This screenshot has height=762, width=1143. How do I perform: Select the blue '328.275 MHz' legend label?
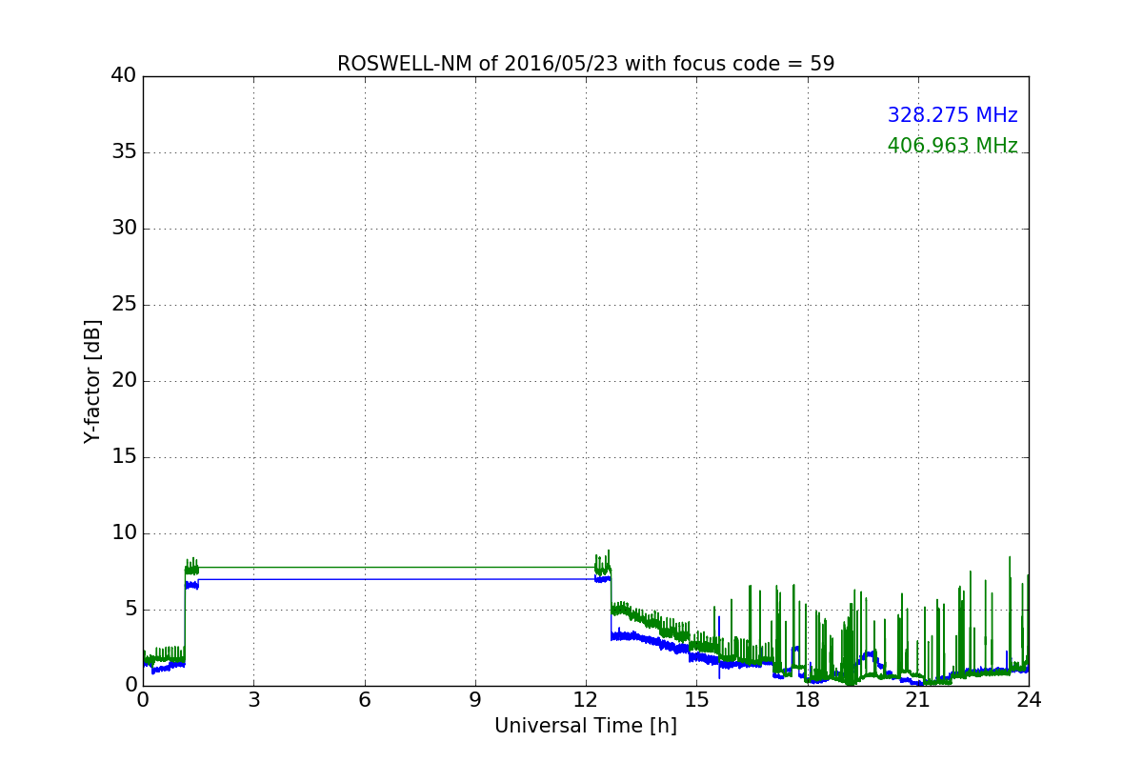click(952, 115)
